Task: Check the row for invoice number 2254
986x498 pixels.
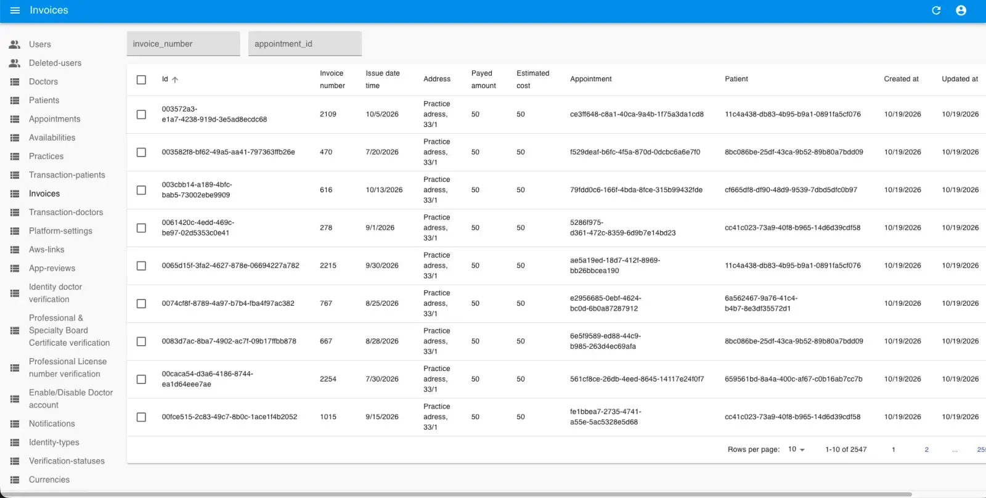Action: coord(141,379)
